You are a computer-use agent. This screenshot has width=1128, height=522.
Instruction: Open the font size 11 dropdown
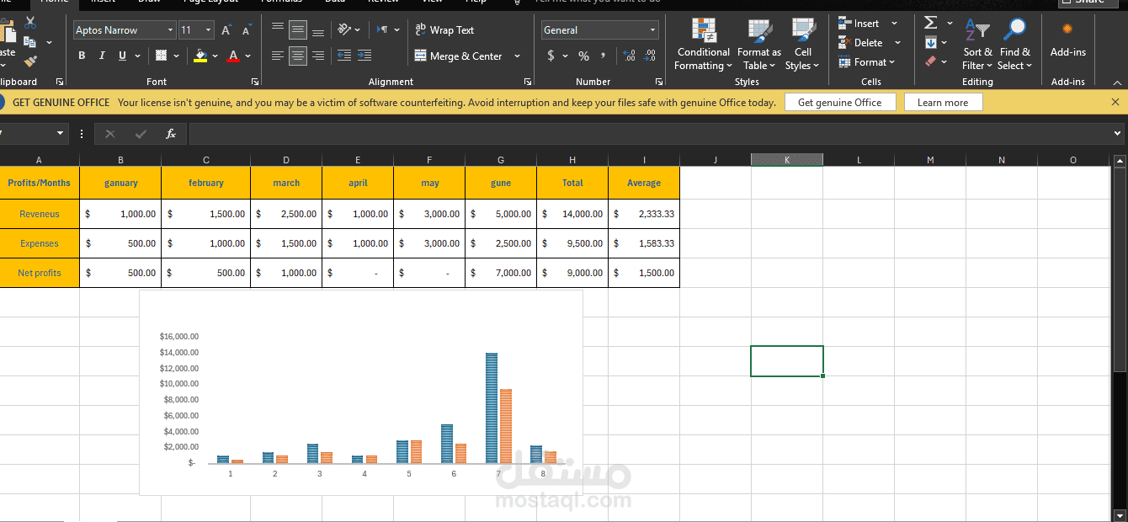(209, 30)
